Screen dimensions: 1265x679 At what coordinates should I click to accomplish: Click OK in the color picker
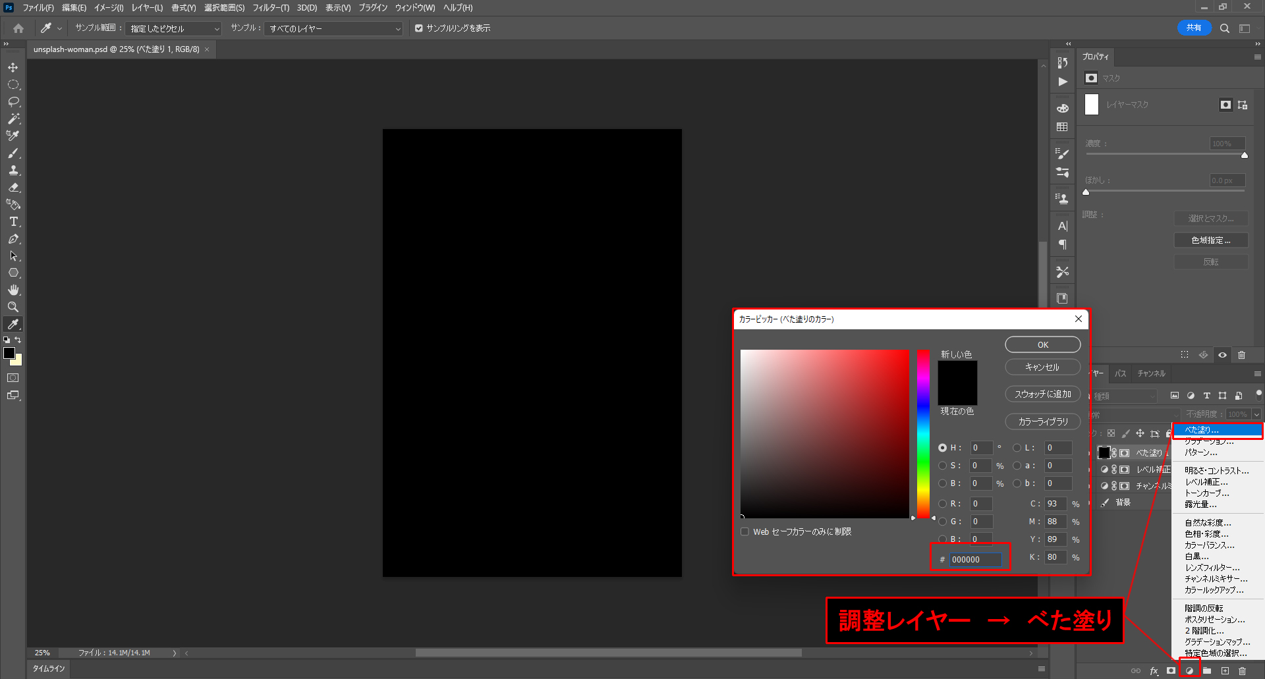[x=1042, y=344]
